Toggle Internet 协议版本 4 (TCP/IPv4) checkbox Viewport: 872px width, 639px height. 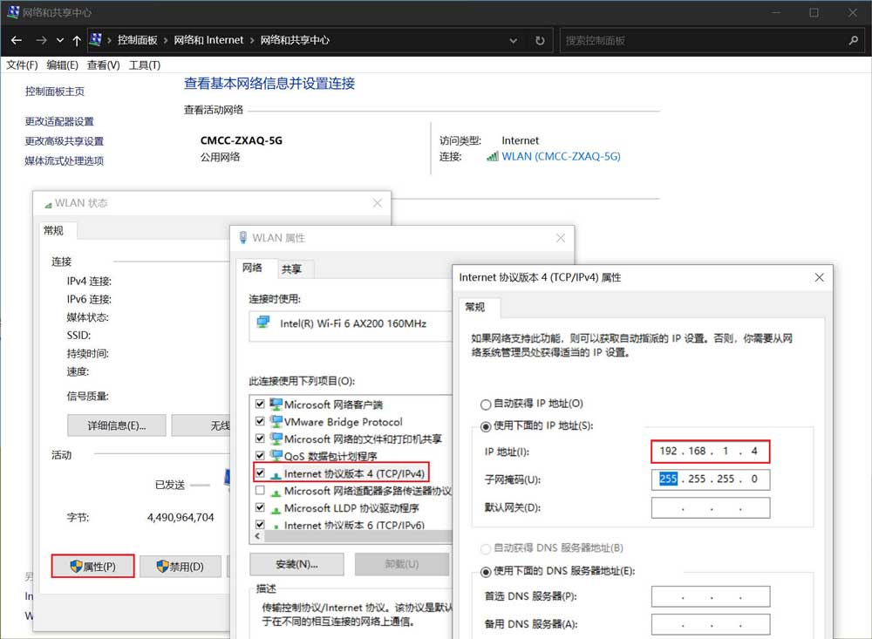pyautogui.click(x=260, y=473)
